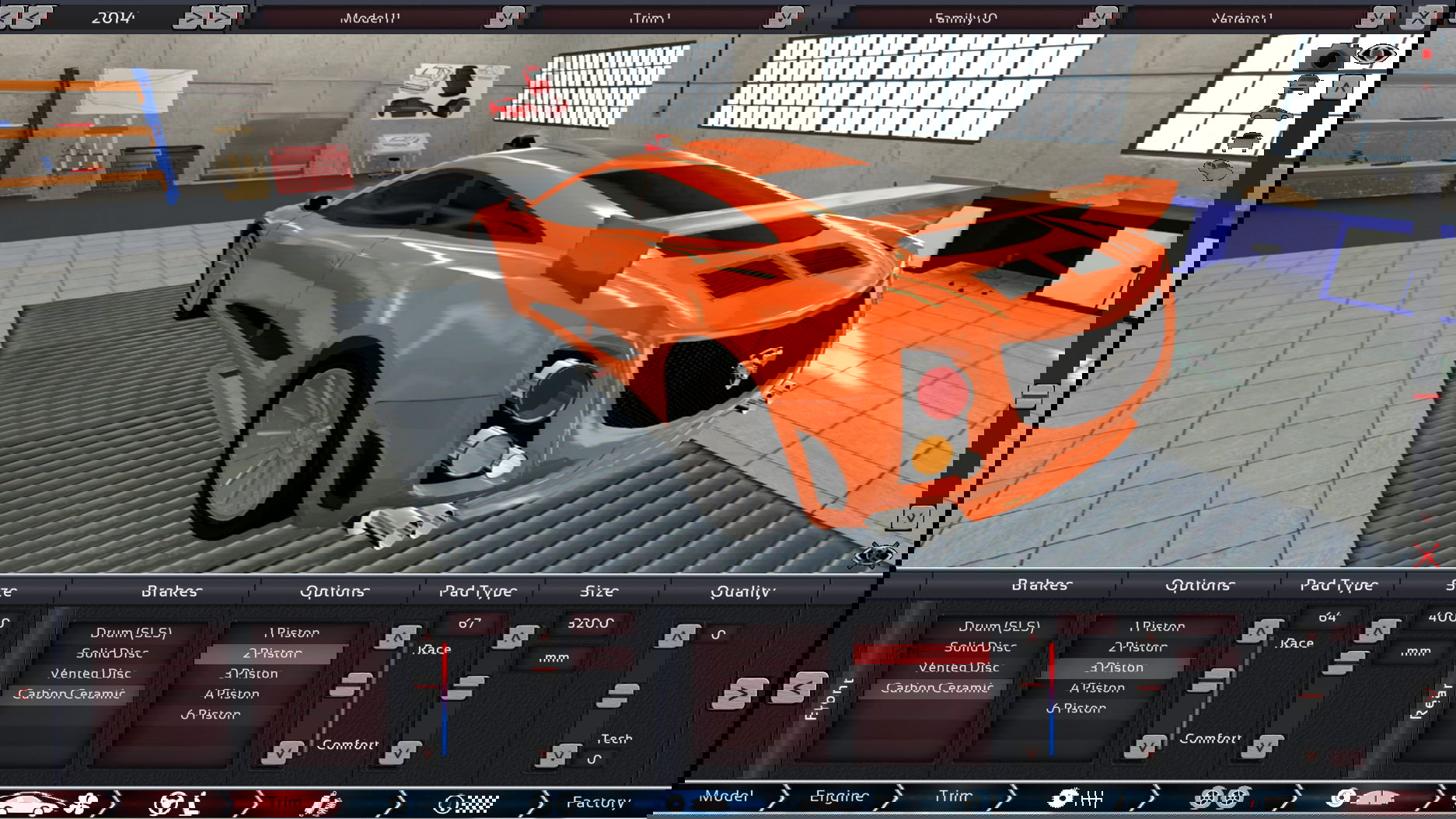The image size is (1456, 819).
Task: Pick 6 Piston in right brake panel
Action: [1075, 708]
